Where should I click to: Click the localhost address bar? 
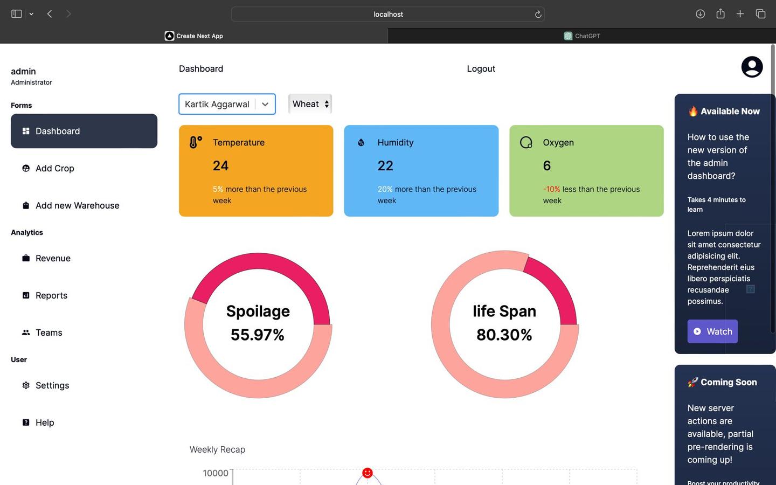pyautogui.click(x=388, y=14)
